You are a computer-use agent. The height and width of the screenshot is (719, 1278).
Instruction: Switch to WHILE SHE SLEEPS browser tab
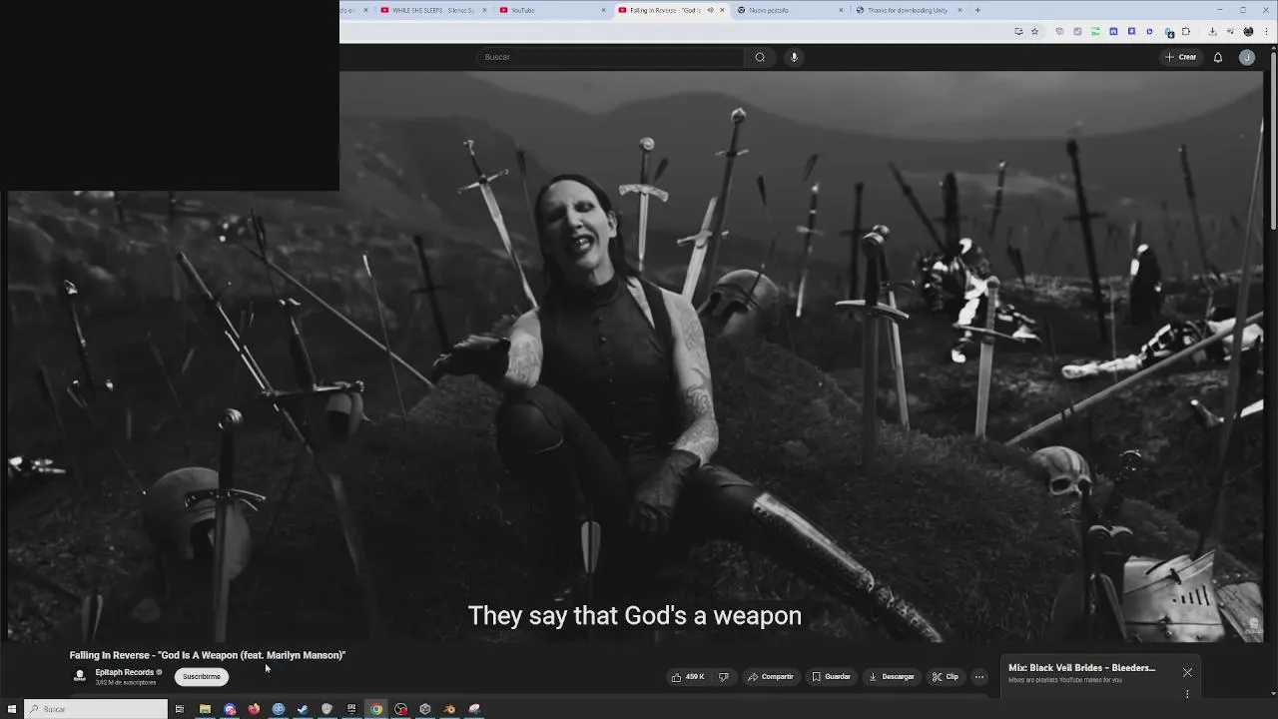[x=431, y=10]
